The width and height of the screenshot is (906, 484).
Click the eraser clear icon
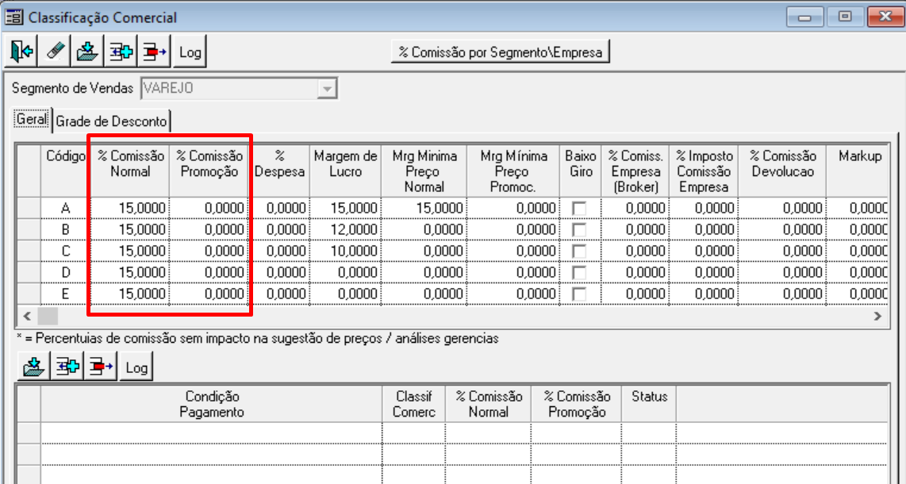coord(54,52)
